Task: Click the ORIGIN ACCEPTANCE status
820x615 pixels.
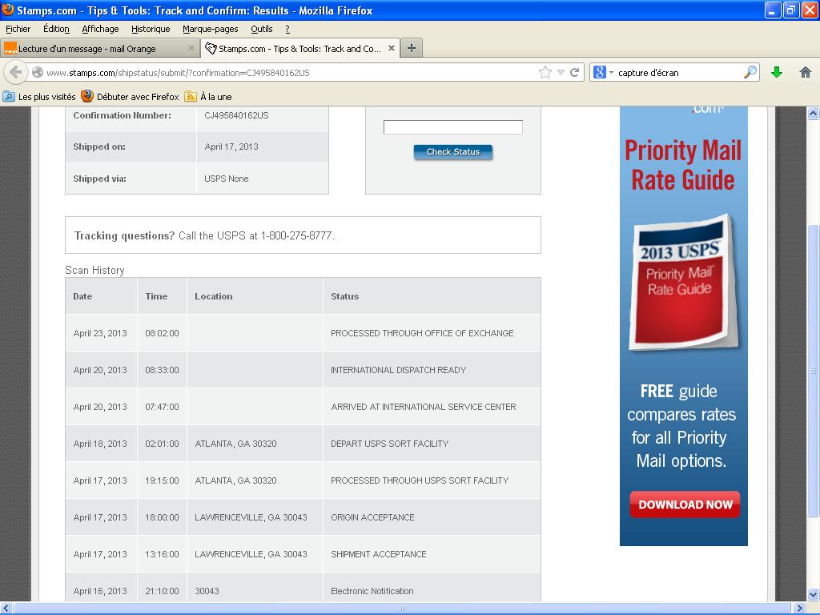Action: click(372, 517)
